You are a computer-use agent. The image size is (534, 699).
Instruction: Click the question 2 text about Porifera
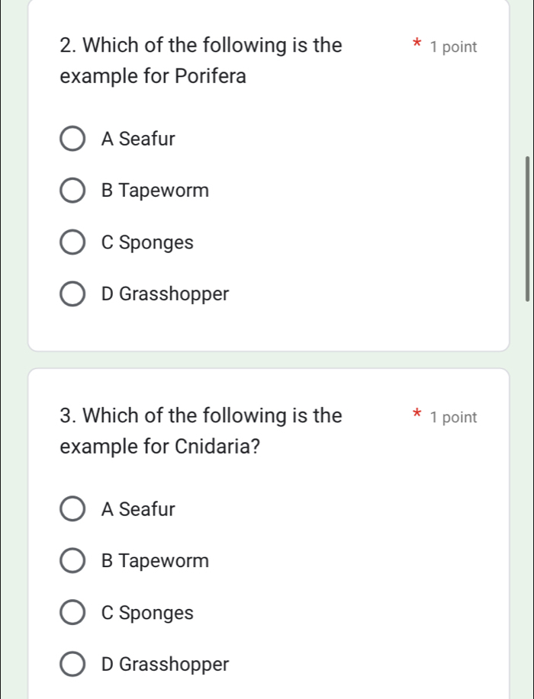point(198,60)
